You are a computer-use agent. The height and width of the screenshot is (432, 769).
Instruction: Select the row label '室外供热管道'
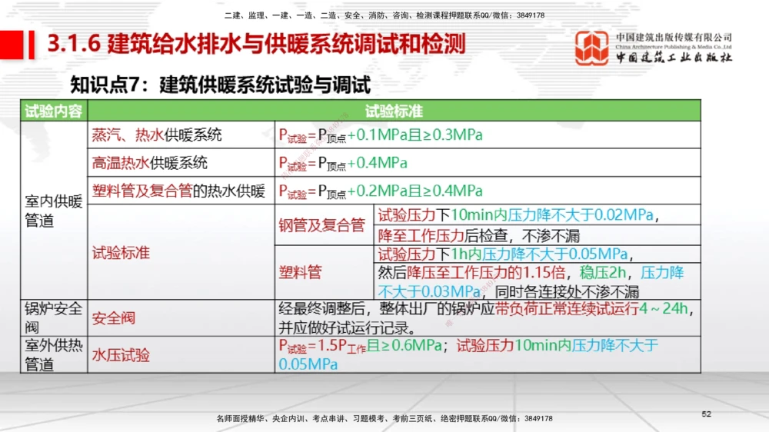(54, 355)
